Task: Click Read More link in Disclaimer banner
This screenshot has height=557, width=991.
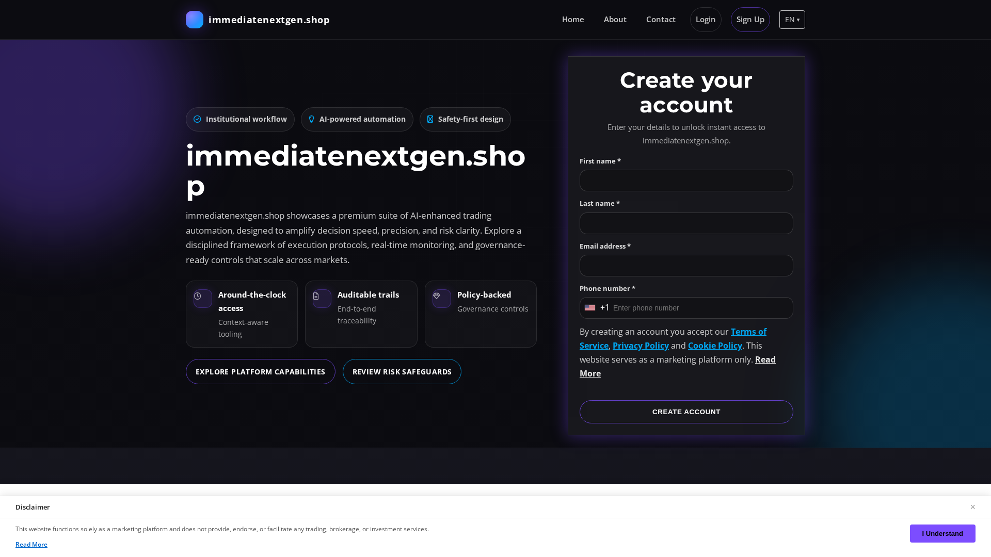Action: click(x=31, y=545)
